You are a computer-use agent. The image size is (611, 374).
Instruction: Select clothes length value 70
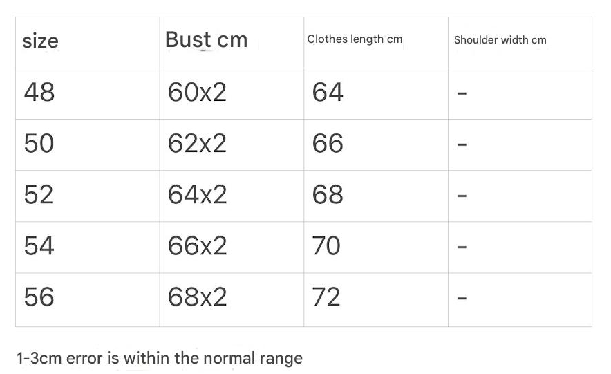coord(326,245)
